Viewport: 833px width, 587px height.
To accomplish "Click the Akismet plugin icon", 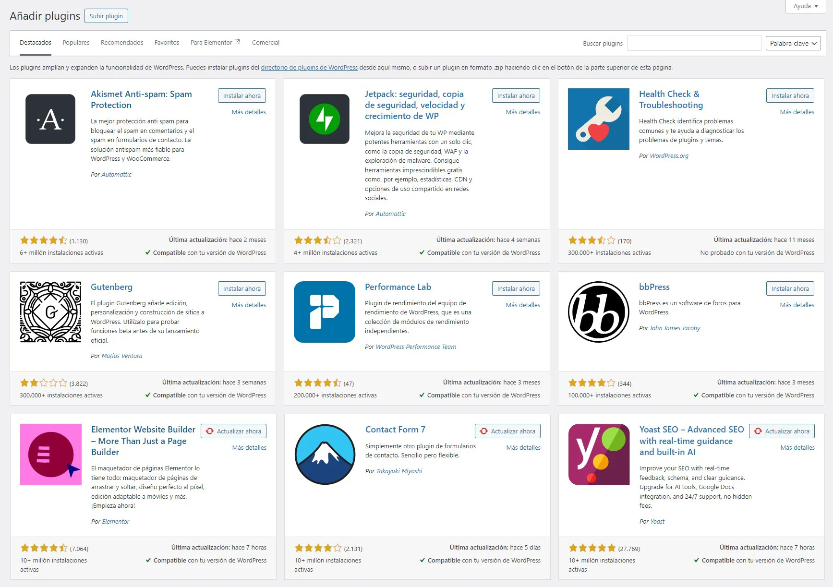I will 50,119.
